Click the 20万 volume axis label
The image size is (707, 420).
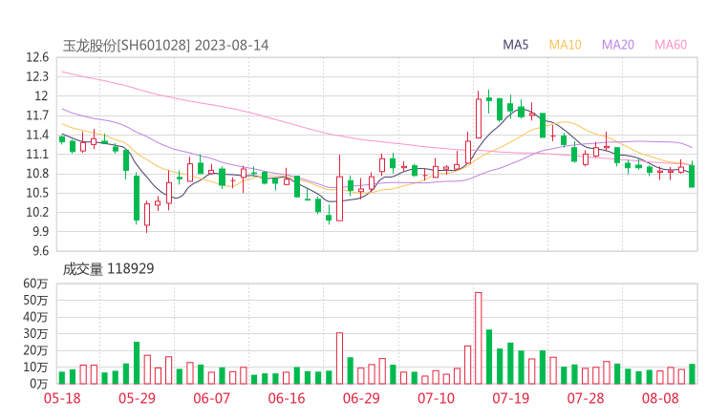coord(35,350)
